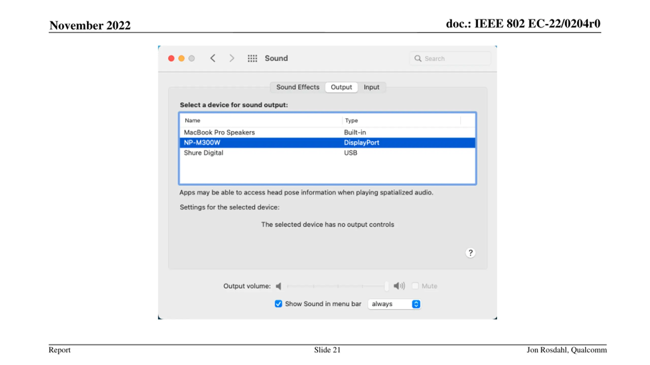
Task: Select the Output tab
Action: pyautogui.click(x=341, y=87)
